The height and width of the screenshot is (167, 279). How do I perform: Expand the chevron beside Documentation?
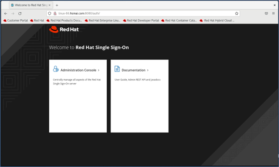click(x=147, y=70)
